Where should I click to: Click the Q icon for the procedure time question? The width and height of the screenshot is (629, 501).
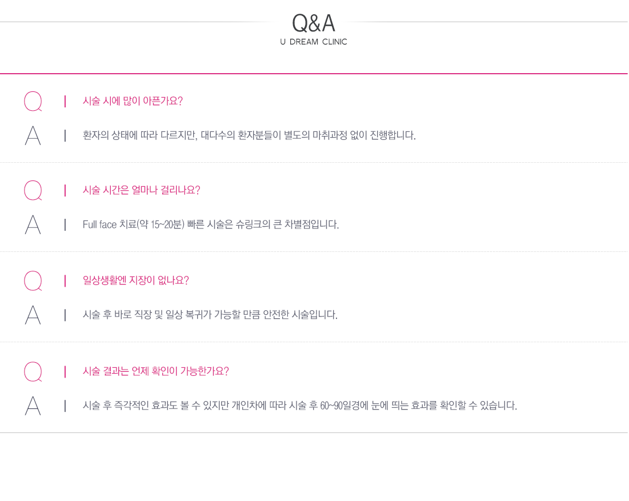coord(33,190)
